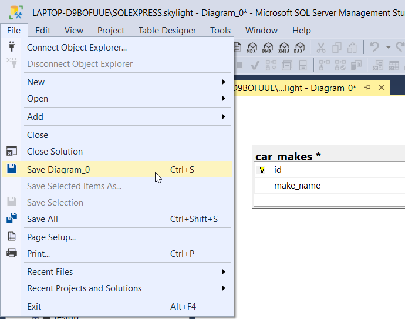405x319 pixels.
Task: Pin the Diagram_0 tab with pushpin icon
Action: click(x=368, y=88)
